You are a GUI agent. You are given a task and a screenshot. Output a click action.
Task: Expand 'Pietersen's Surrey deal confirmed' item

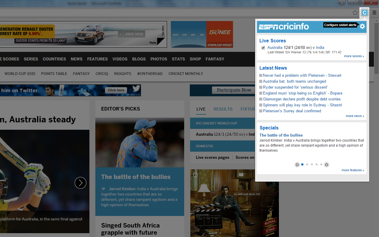point(261,111)
